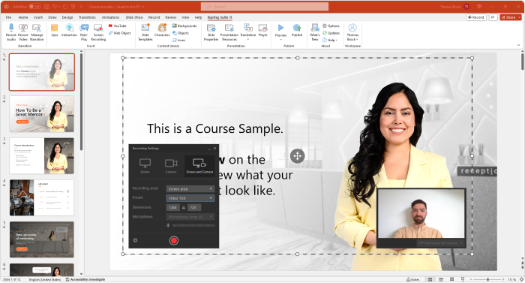Expand the Preview dropdown
The image size is (525, 283).
(x=280, y=39)
